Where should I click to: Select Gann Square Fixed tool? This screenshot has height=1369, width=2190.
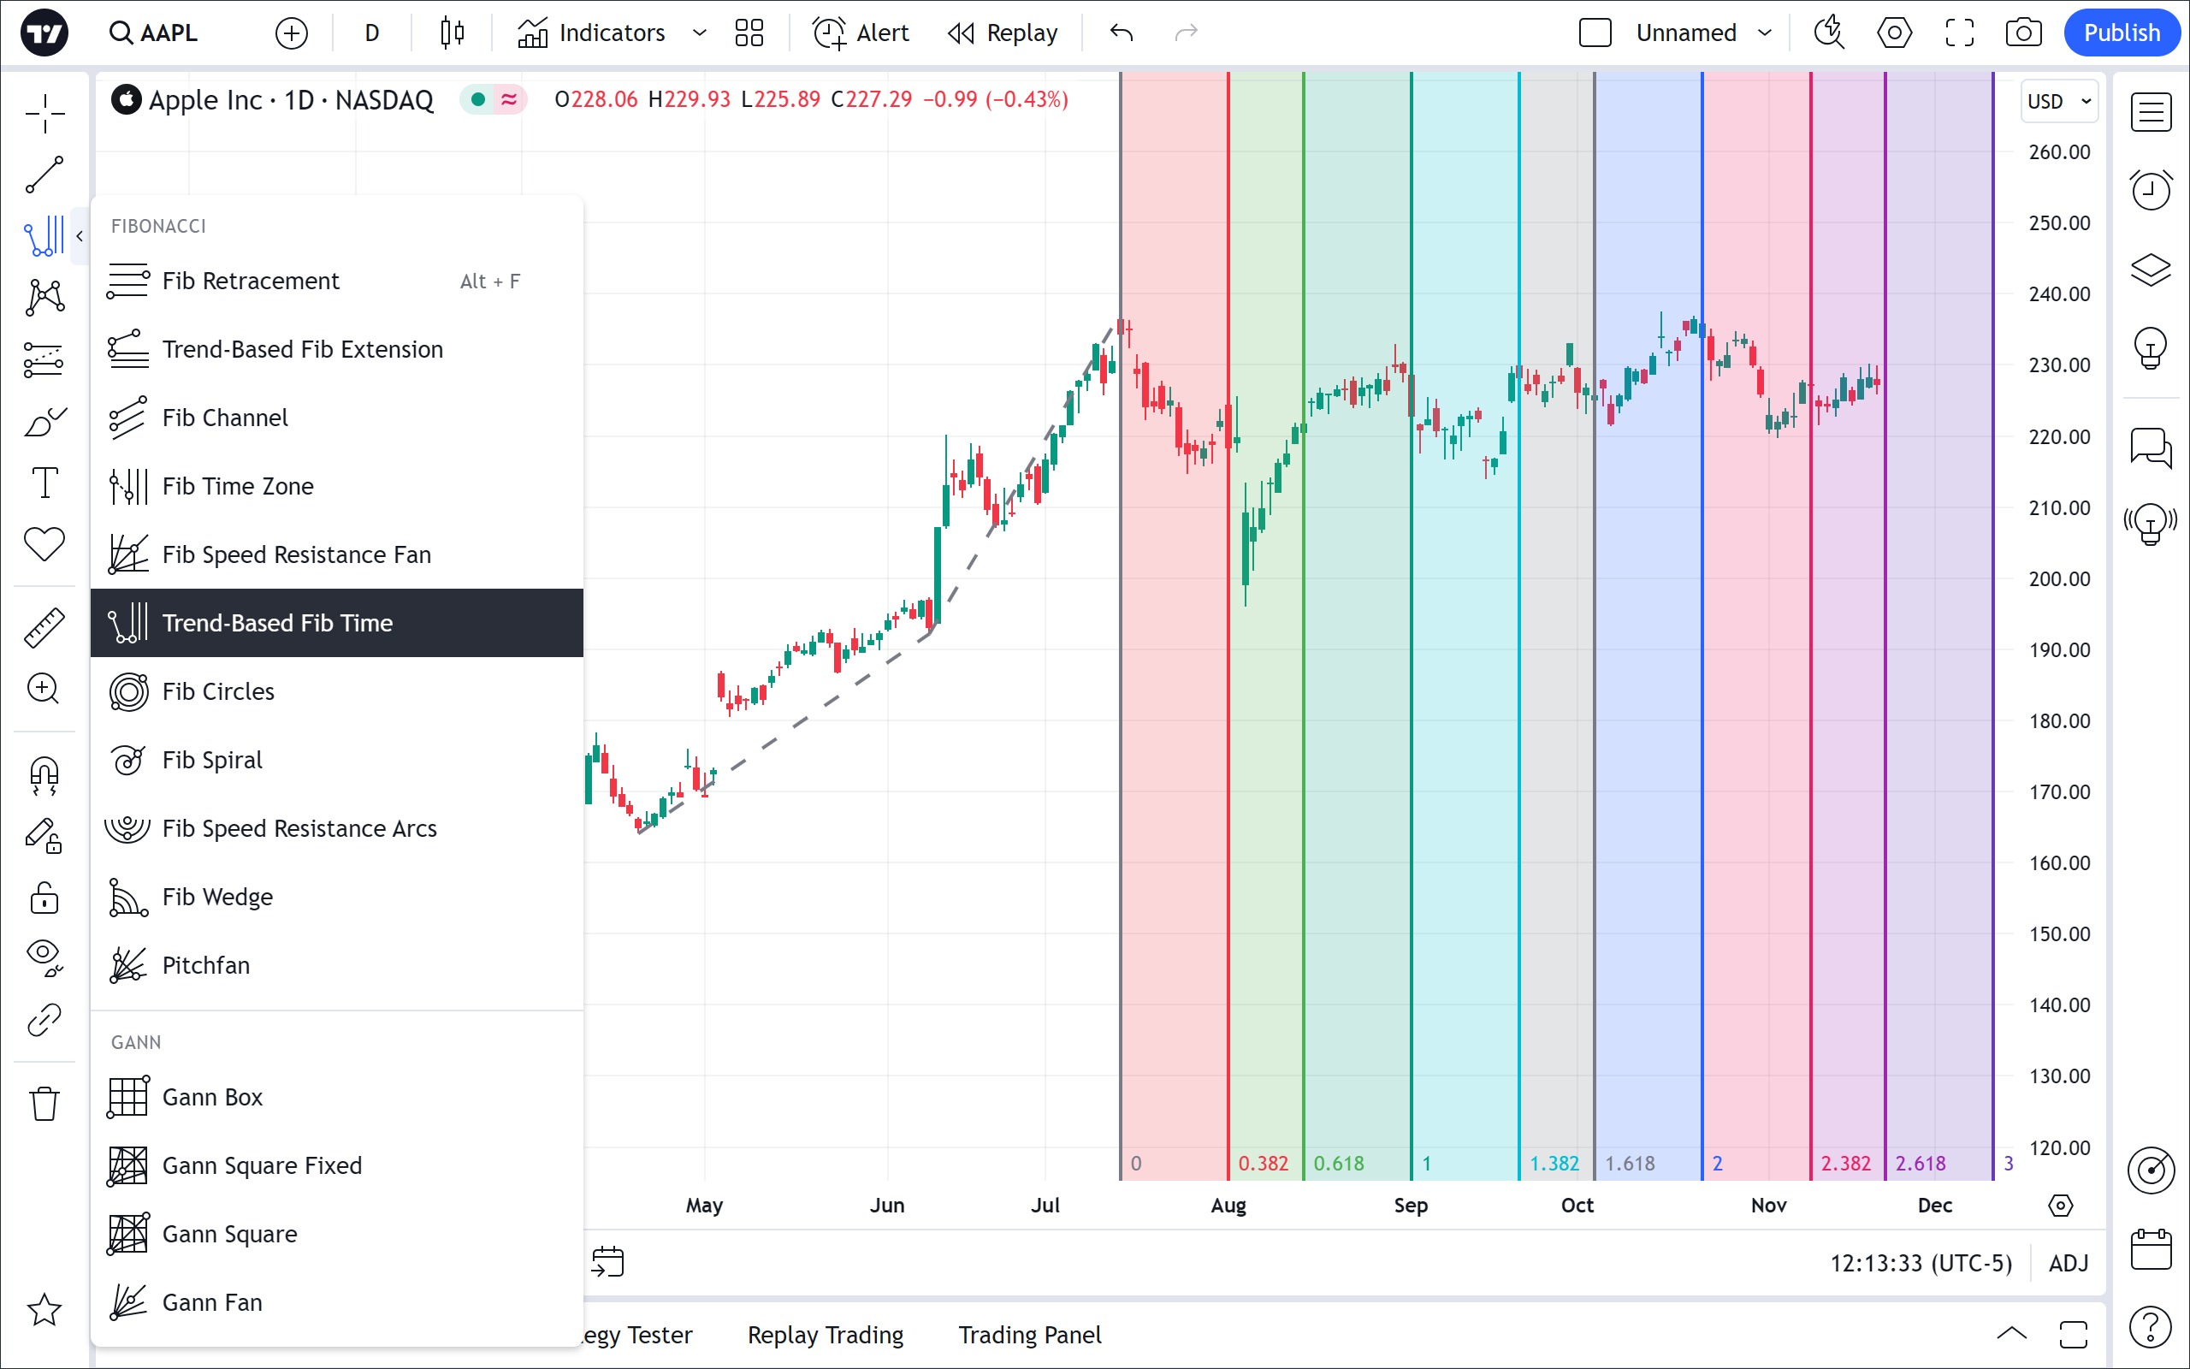pyautogui.click(x=337, y=1165)
